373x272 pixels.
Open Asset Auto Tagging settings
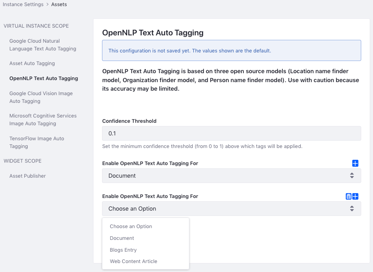pyautogui.click(x=32, y=63)
